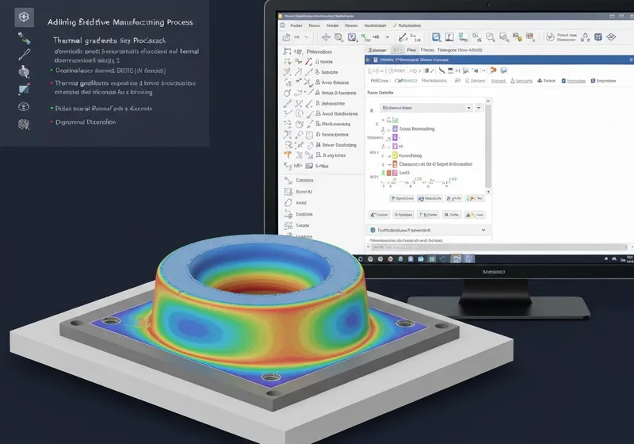Select the crosshair target icon in the main toolbar
The height and width of the screenshot is (444, 634).
(x=326, y=37)
